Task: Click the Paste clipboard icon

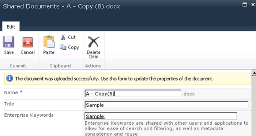Action: tap(49, 42)
